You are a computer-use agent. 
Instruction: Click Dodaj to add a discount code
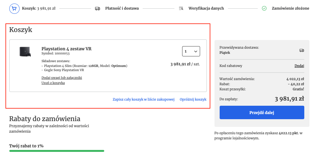(x=299, y=66)
